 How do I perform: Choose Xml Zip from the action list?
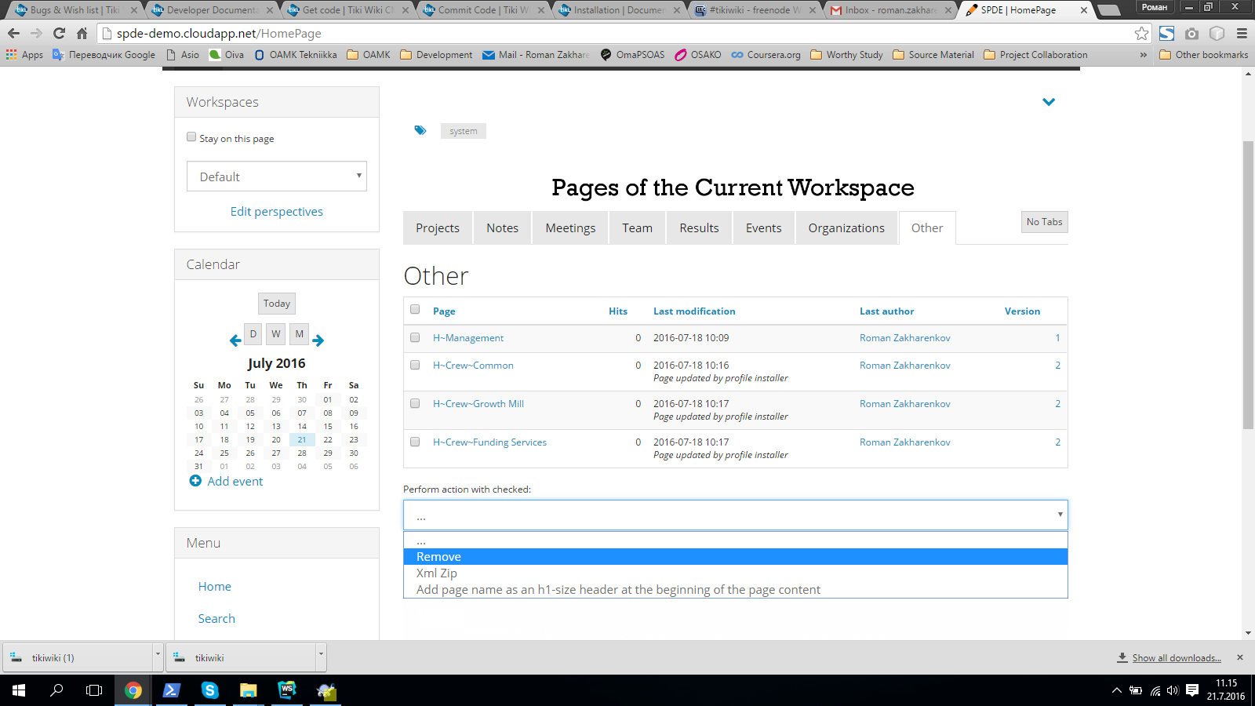[x=736, y=573]
